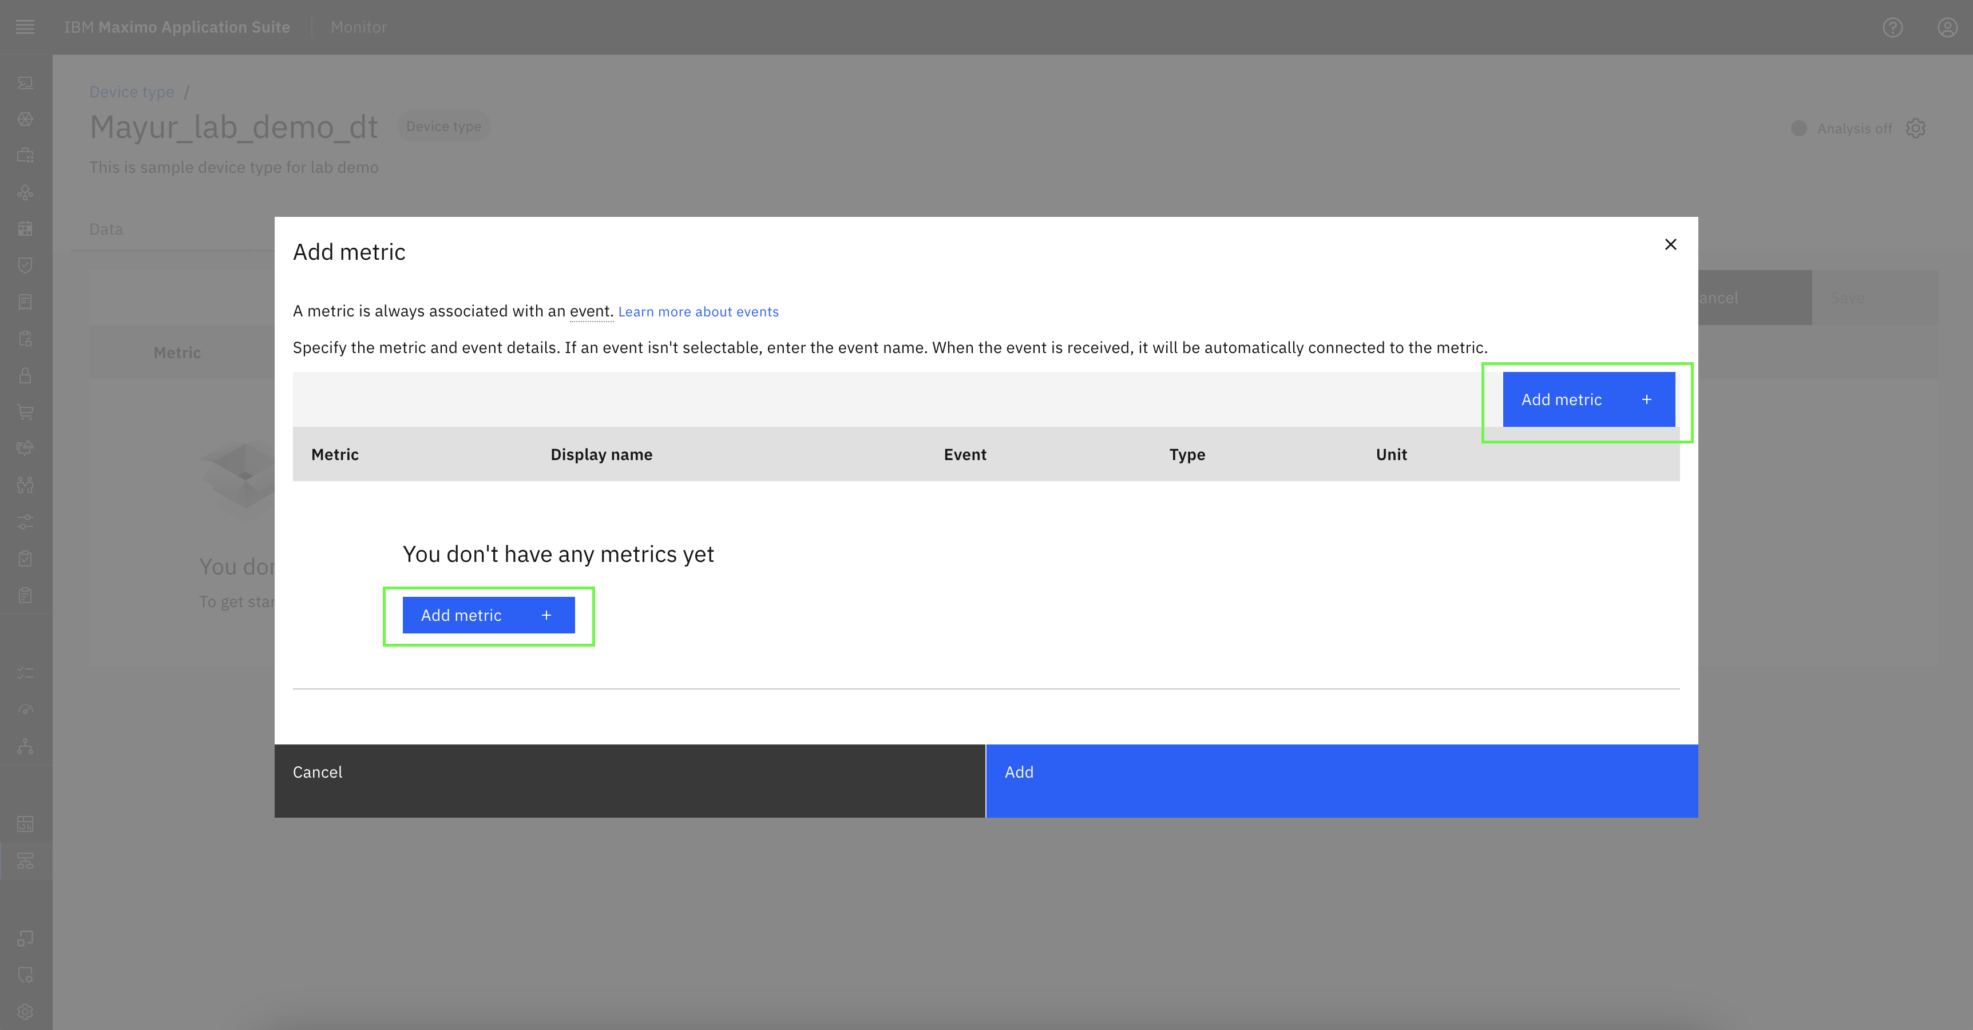This screenshot has height=1030, width=1973.
Task: Click the hierarchy tree sidebar icon
Action: point(25,746)
